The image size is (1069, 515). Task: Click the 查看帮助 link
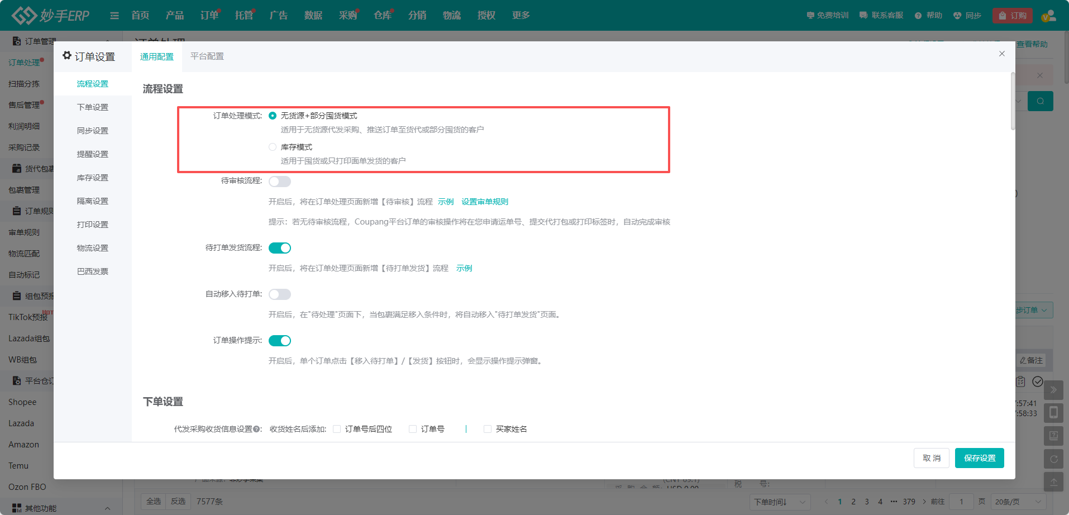coord(1032,44)
